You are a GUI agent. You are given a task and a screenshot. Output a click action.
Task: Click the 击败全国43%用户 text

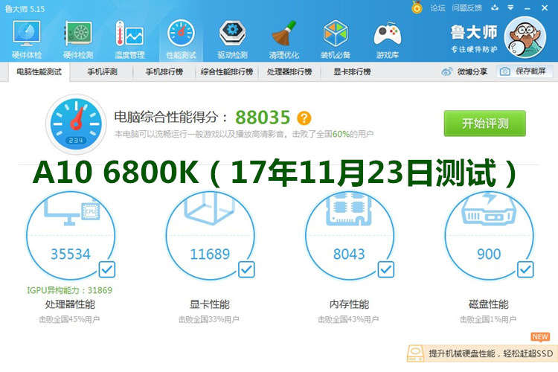348,320
